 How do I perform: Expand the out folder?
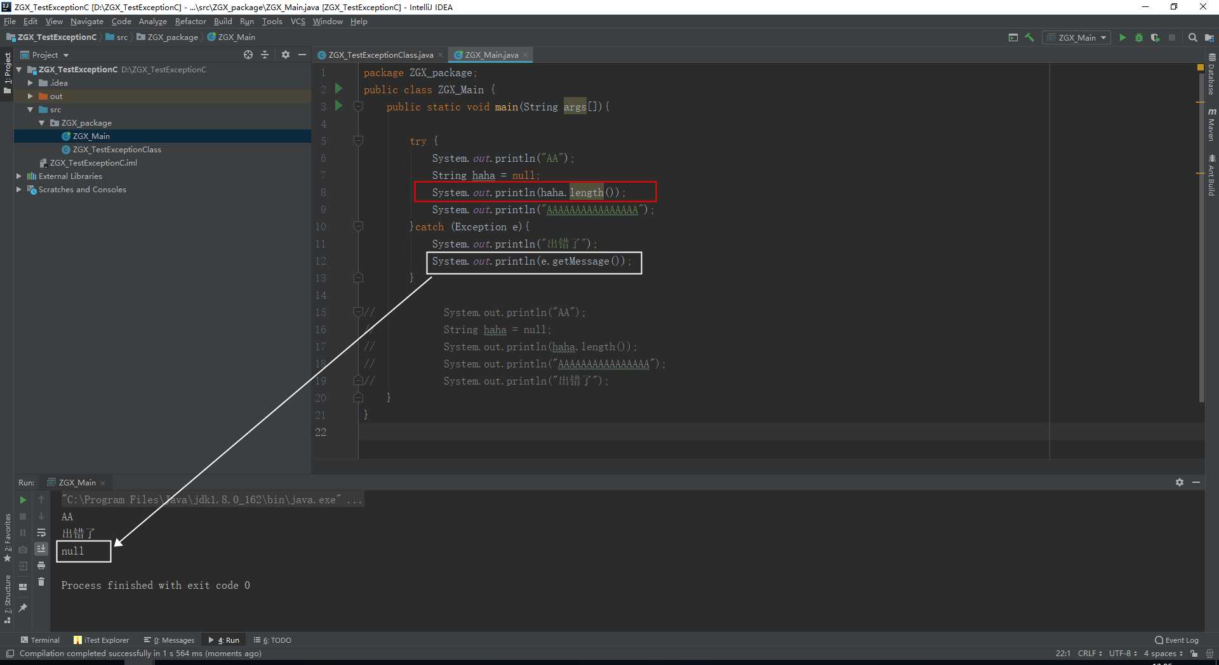point(30,96)
